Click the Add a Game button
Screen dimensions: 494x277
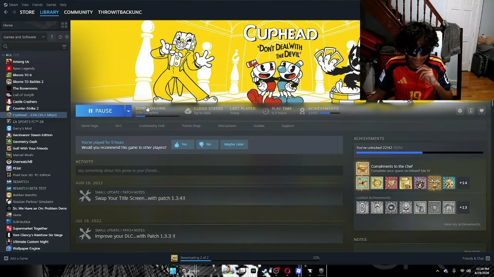(16, 259)
